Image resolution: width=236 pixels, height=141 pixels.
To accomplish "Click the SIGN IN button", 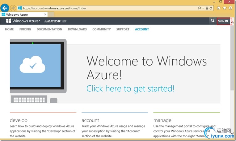I will click(x=223, y=21).
